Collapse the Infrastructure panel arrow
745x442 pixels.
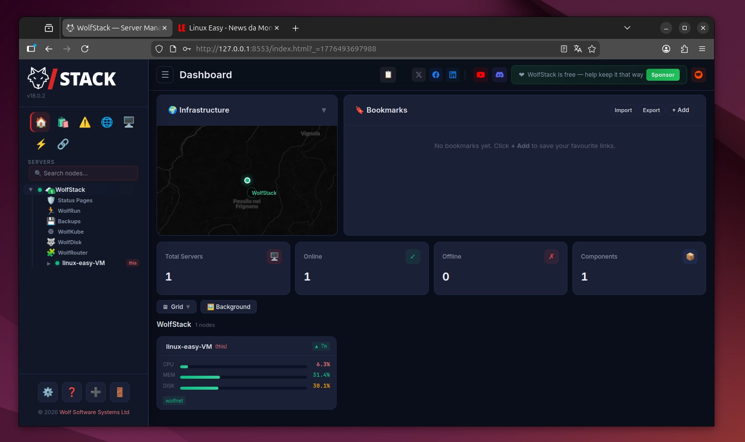click(324, 110)
